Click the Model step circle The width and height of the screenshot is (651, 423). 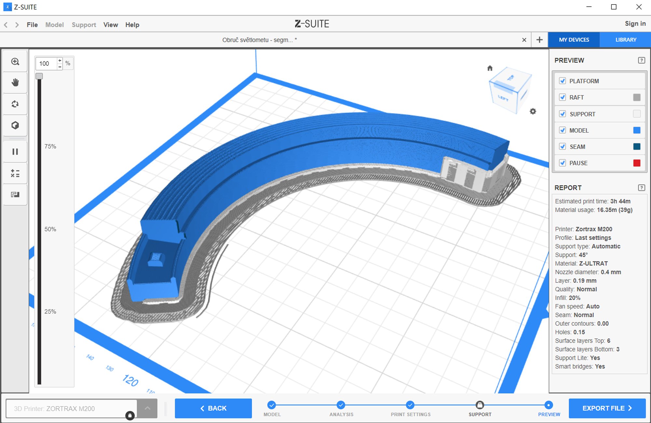coord(271,405)
